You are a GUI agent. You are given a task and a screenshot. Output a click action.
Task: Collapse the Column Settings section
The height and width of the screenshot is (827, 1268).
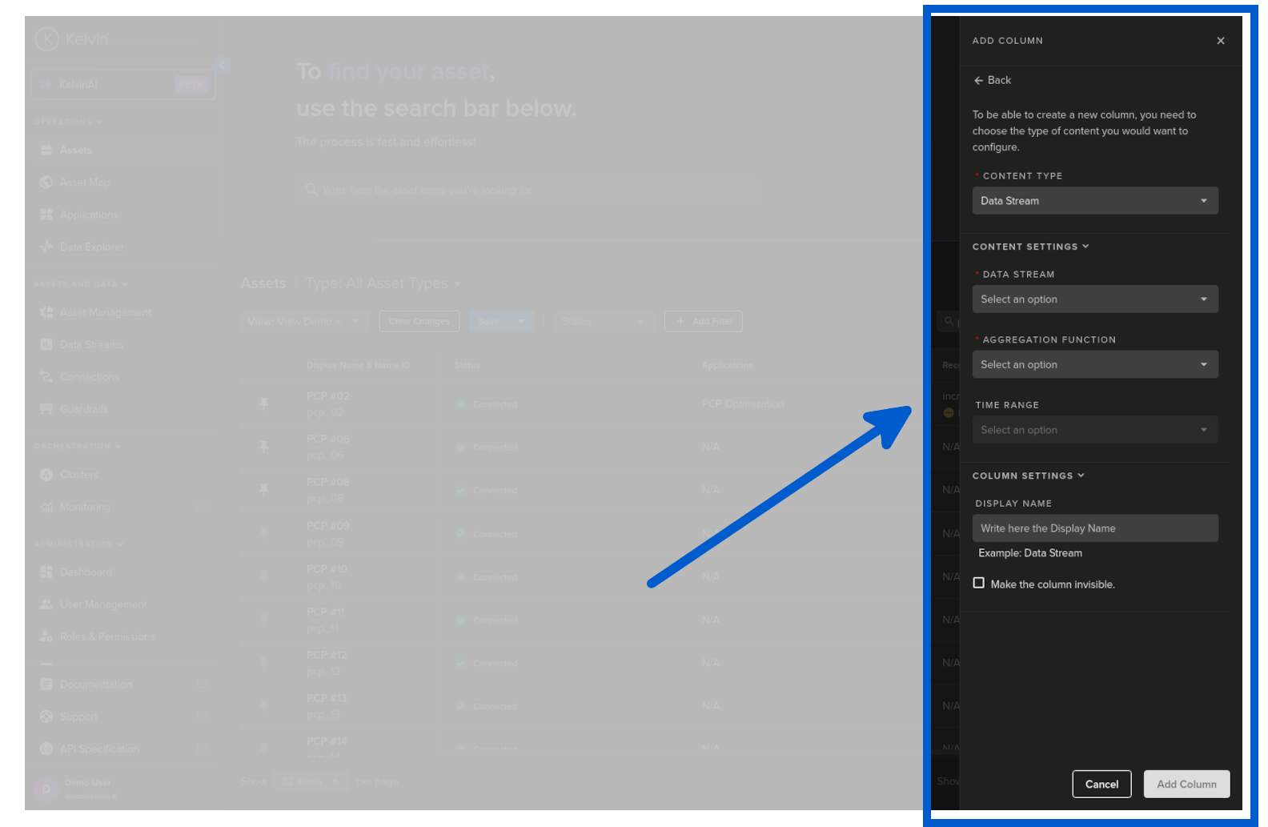tap(1028, 476)
